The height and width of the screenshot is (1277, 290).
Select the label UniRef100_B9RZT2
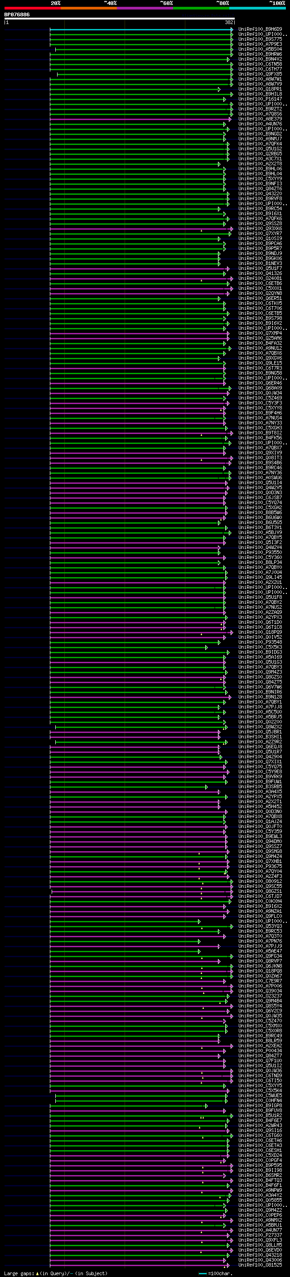[260, 109]
